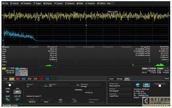Click the Label action button
This screenshot has width=172, height=108.
click(60, 101)
